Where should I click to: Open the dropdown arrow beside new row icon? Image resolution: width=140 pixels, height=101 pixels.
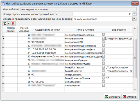click(9, 23)
